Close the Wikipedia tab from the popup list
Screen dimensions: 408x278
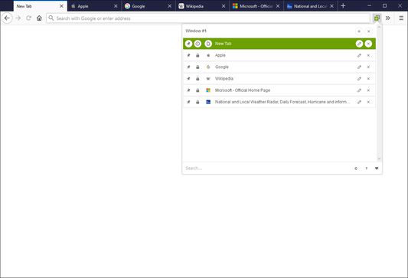pos(368,79)
